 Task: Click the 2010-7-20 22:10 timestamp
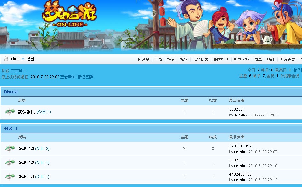(263, 166)
